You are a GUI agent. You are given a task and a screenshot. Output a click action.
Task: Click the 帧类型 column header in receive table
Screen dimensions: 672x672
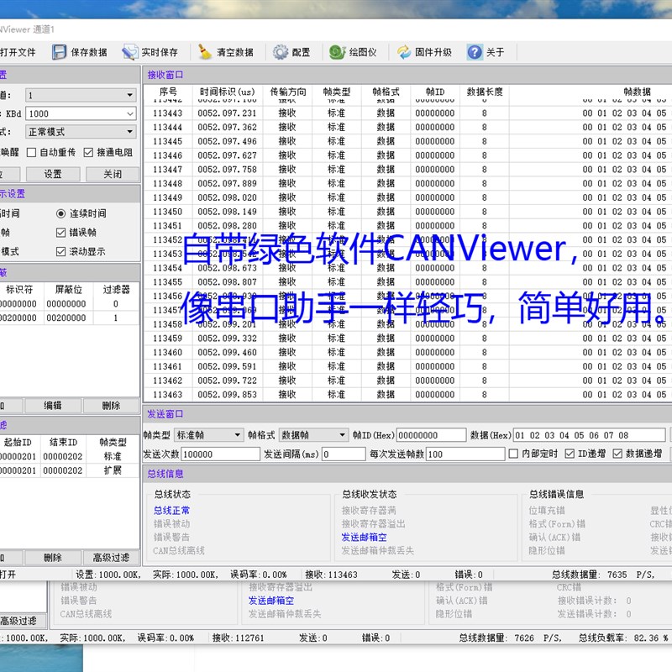point(337,92)
